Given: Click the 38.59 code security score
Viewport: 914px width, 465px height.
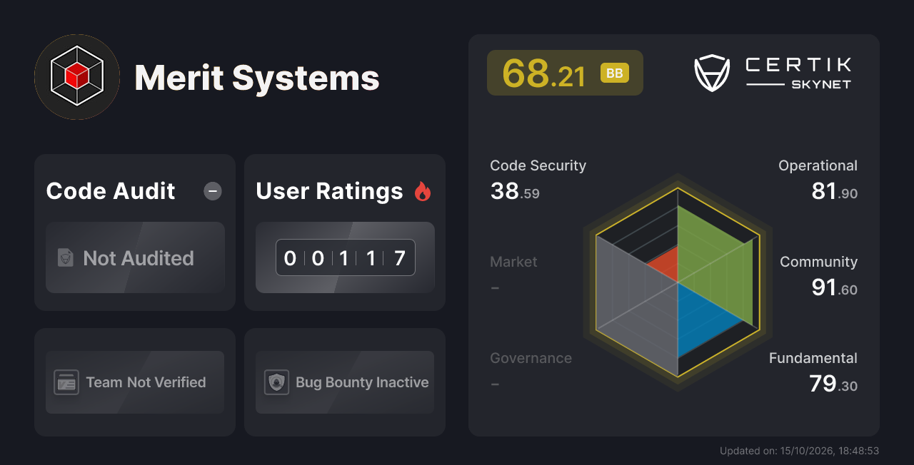Looking at the screenshot, I should click(515, 191).
